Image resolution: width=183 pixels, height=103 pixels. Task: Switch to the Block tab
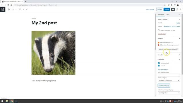pyautogui.click(x=168, y=15)
